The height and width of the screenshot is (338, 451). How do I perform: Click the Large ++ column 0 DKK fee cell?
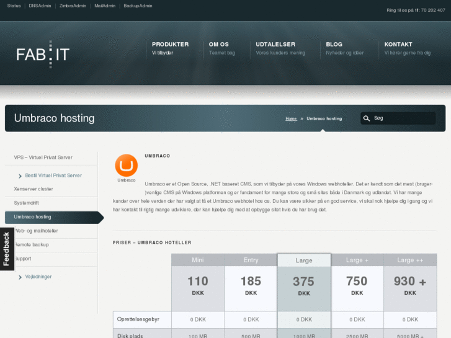pyautogui.click(x=410, y=319)
